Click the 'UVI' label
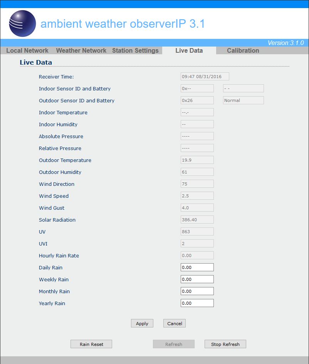Image resolution: width=309 pixels, height=364 pixels. [43, 244]
